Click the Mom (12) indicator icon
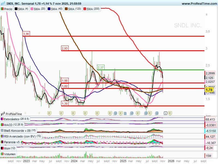The height and width of the screenshot is (164, 218). pos(2,148)
